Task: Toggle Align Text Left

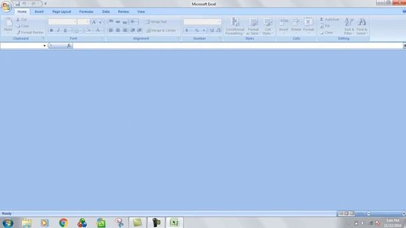Action: 111,30
